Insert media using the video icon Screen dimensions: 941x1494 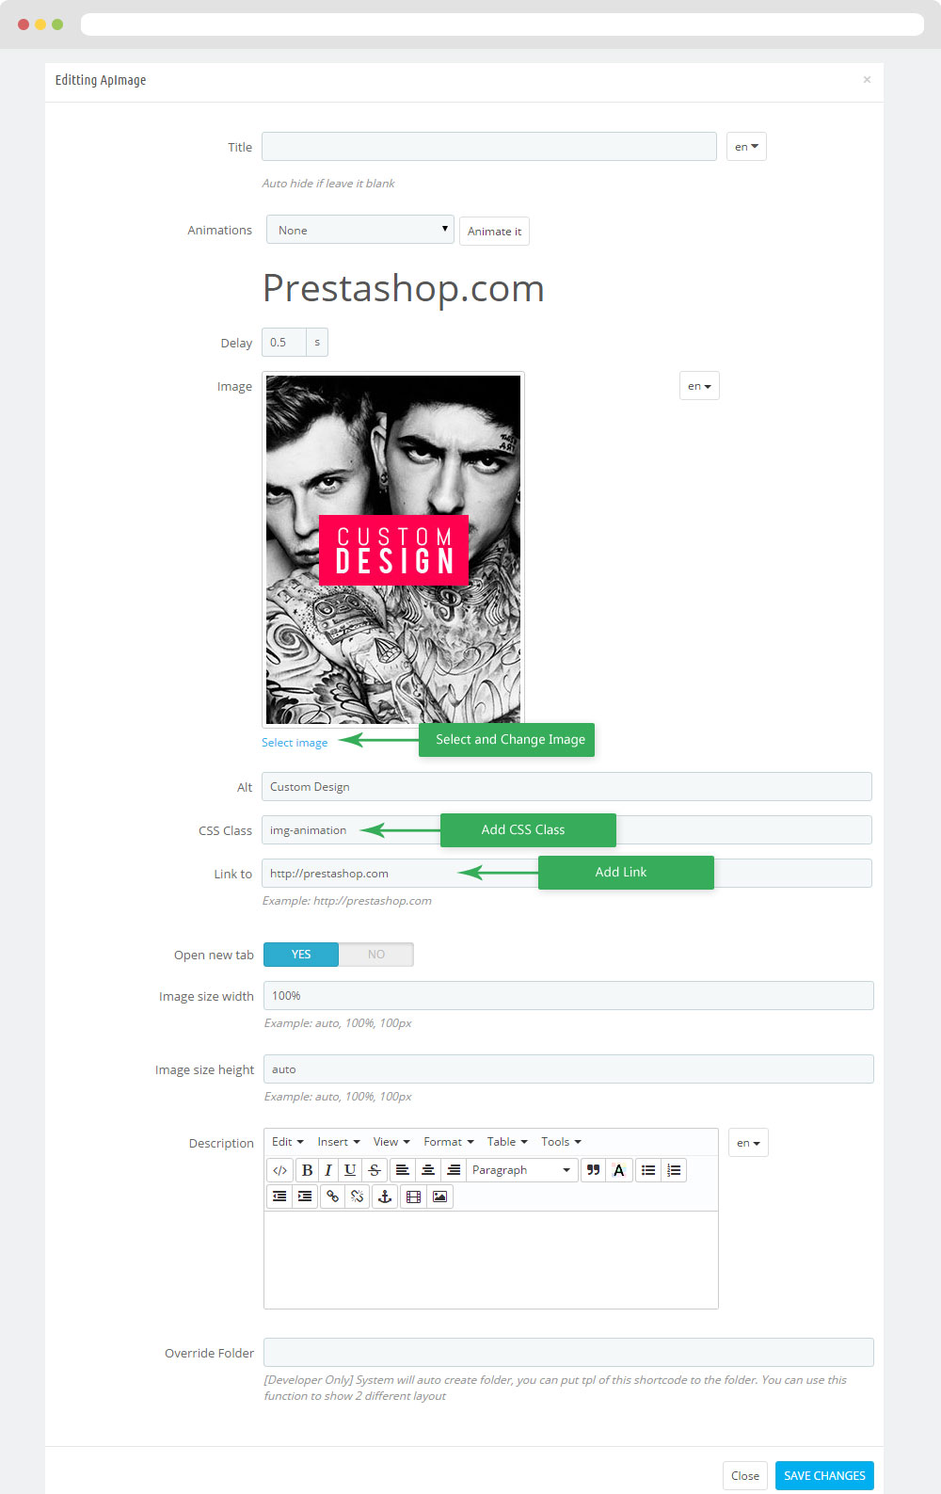[413, 1197]
